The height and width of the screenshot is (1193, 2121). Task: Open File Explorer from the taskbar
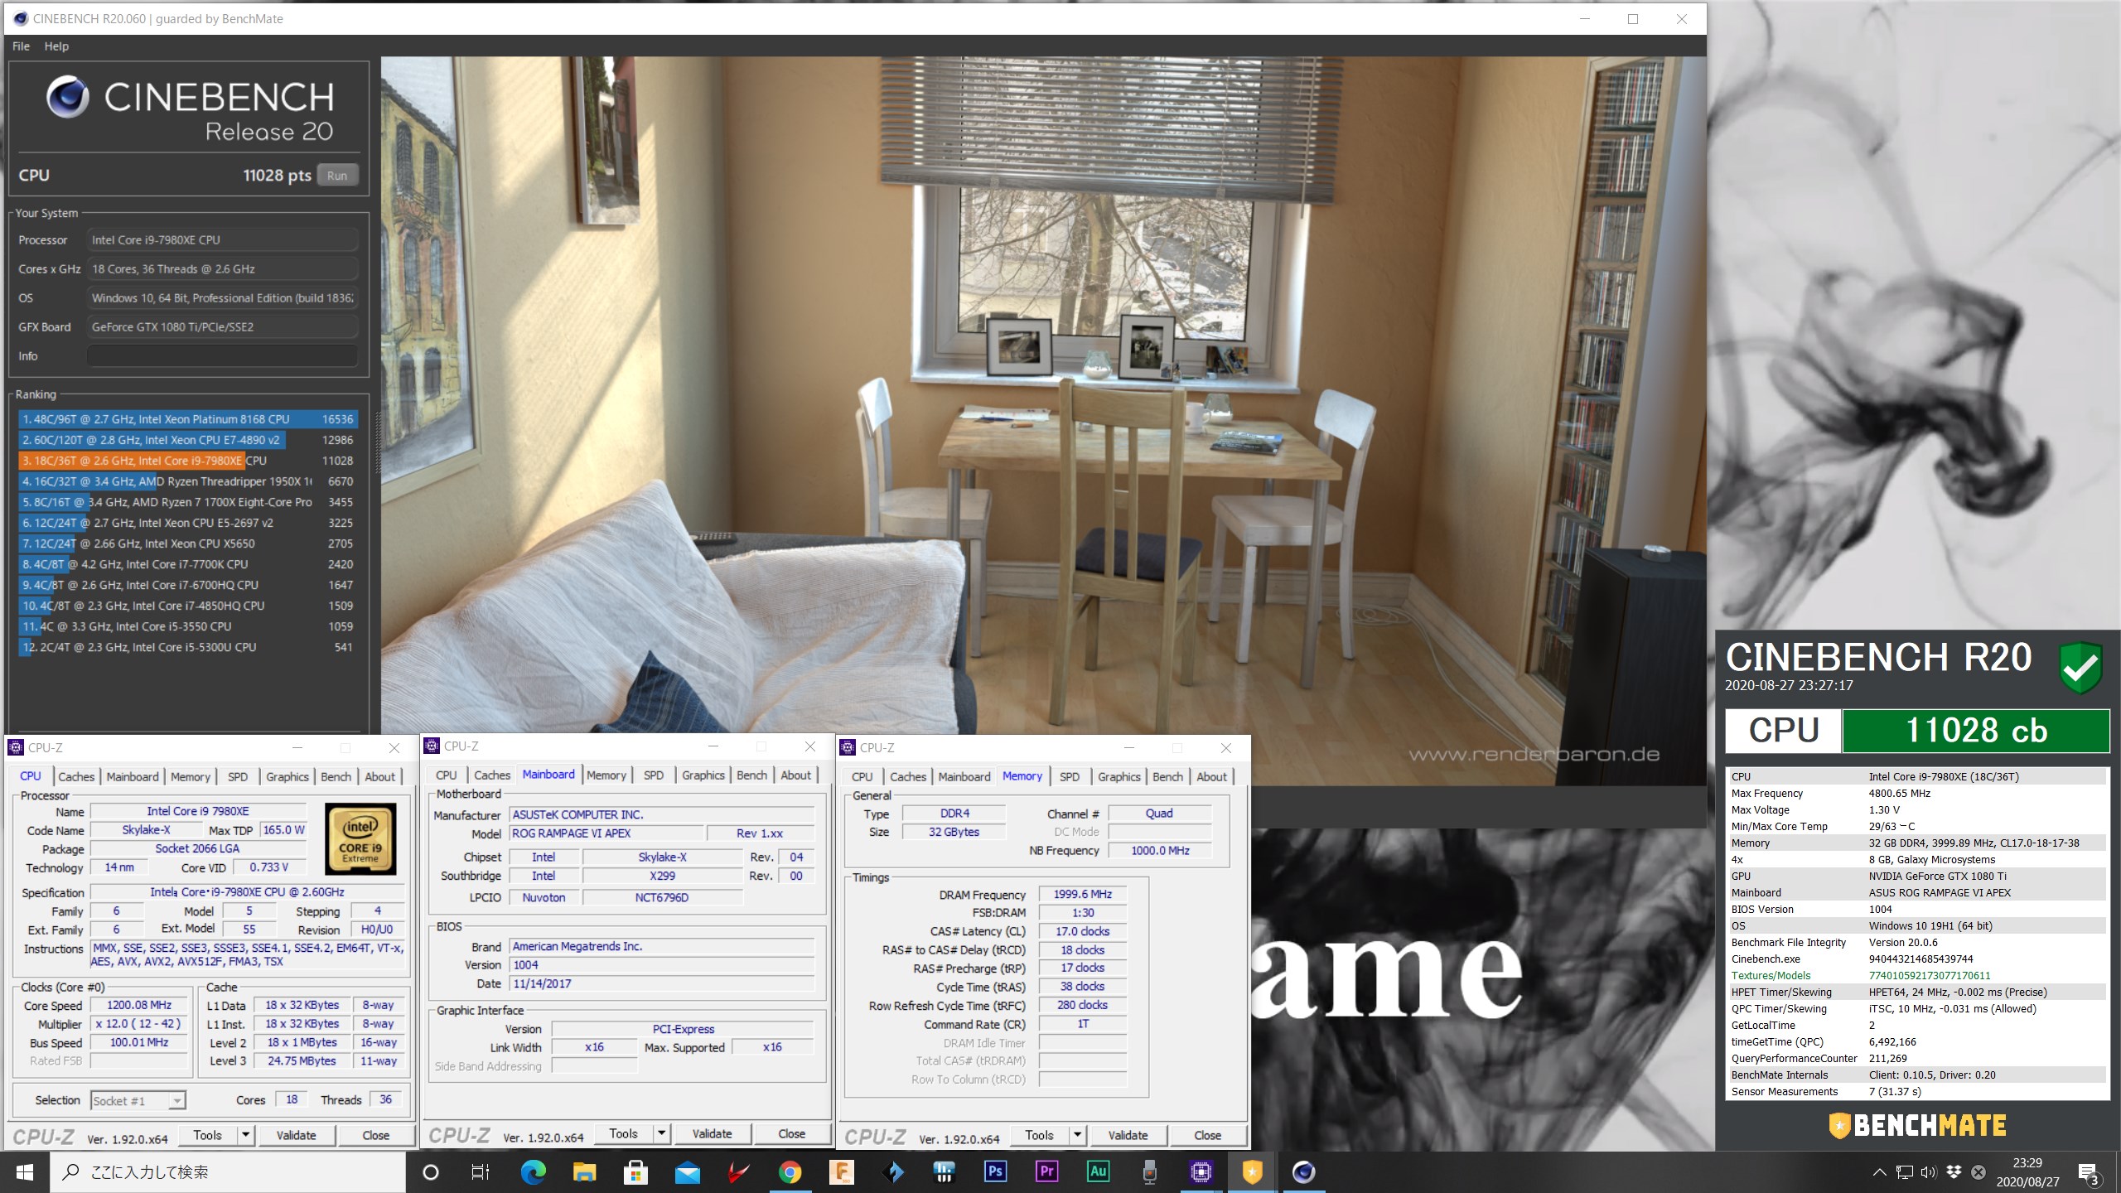click(x=584, y=1172)
